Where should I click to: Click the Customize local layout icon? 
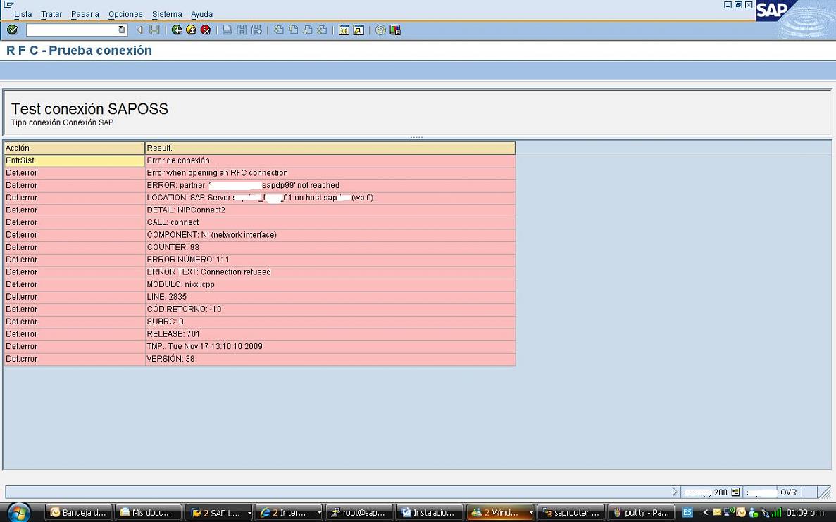pos(394,30)
